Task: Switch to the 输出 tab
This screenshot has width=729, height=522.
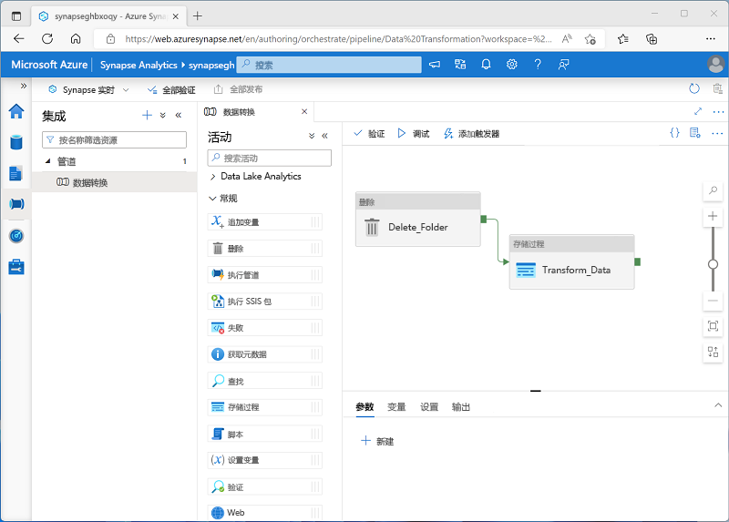Action: [x=461, y=407]
